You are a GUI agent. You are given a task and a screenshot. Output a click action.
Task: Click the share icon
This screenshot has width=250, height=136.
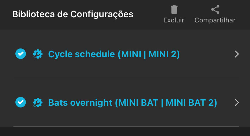point(215,9)
